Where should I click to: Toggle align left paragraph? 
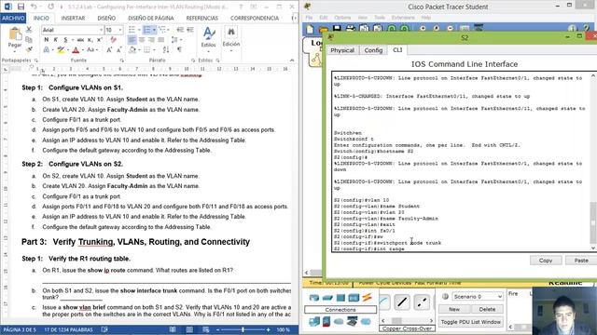pyautogui.click(x=132, y=40)
